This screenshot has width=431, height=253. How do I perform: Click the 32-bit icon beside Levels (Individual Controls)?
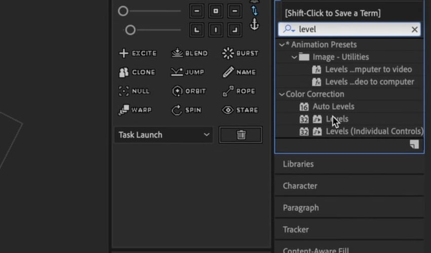[304, 132]
